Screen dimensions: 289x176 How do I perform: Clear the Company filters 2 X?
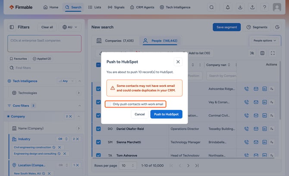[70, 116]
